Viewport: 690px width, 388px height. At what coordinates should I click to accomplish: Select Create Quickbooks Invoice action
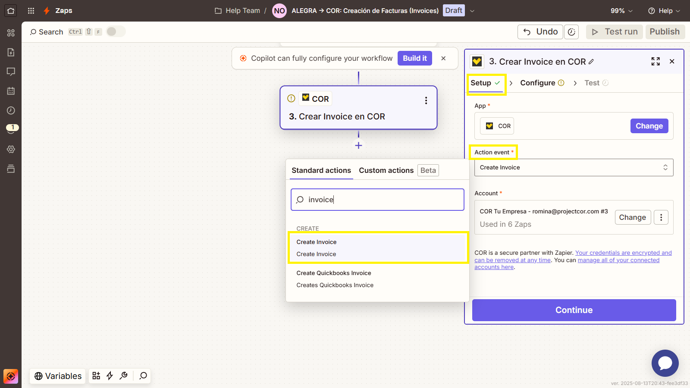coord(377,279)
